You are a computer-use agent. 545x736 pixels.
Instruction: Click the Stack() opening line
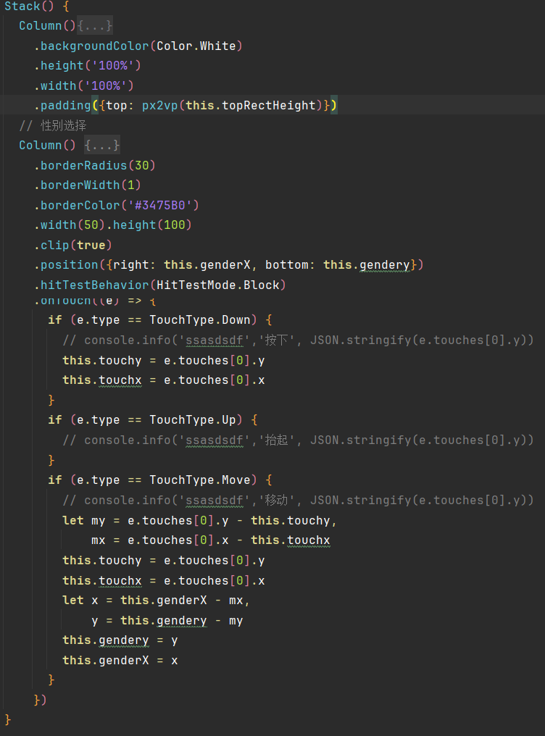[37, 7]
